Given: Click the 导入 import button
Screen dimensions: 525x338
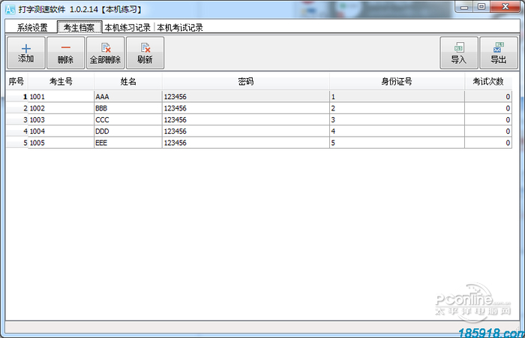Looking at the screenshot, I should click(459, 53).
